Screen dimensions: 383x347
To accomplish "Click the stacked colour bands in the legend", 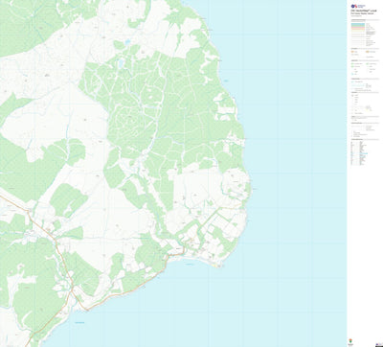I will tap(358, 27).
